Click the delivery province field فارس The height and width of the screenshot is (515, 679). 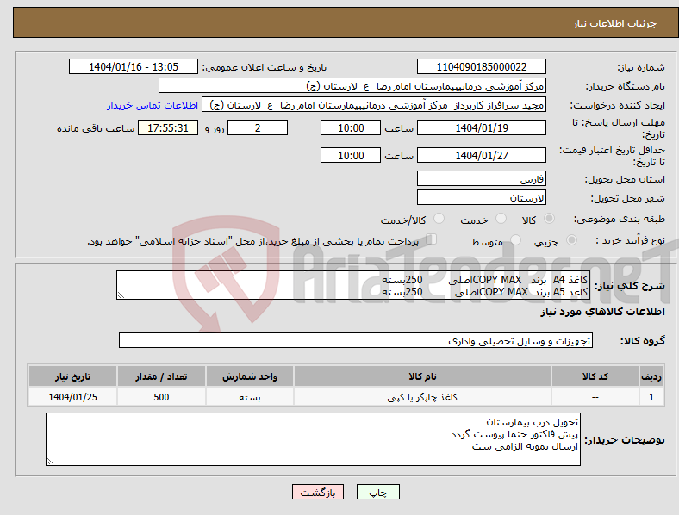(x=481, y=178)
